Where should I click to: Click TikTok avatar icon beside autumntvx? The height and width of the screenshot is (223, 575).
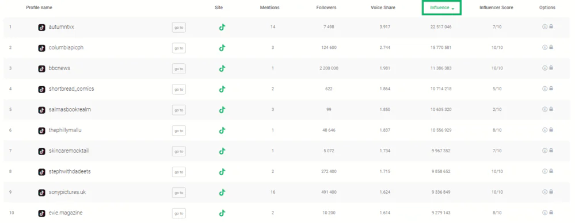[x=42, y=28]
